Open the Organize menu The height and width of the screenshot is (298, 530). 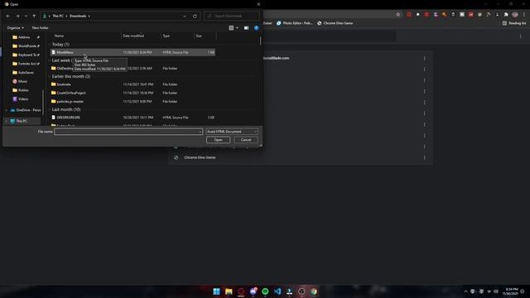click(x=15, y=27)
